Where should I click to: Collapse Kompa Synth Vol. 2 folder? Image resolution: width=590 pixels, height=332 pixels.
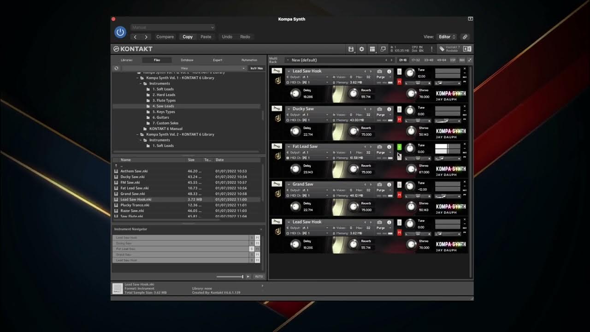tap(138, 135)
